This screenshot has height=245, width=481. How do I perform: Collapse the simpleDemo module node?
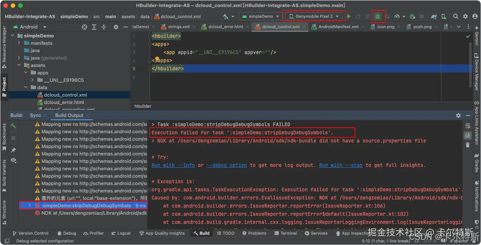[x=12, y=36]
